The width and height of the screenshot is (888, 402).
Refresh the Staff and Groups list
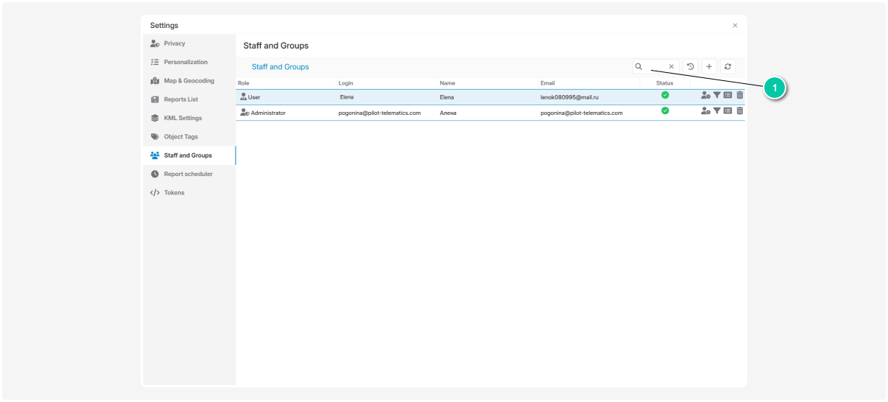click(727, 66)
